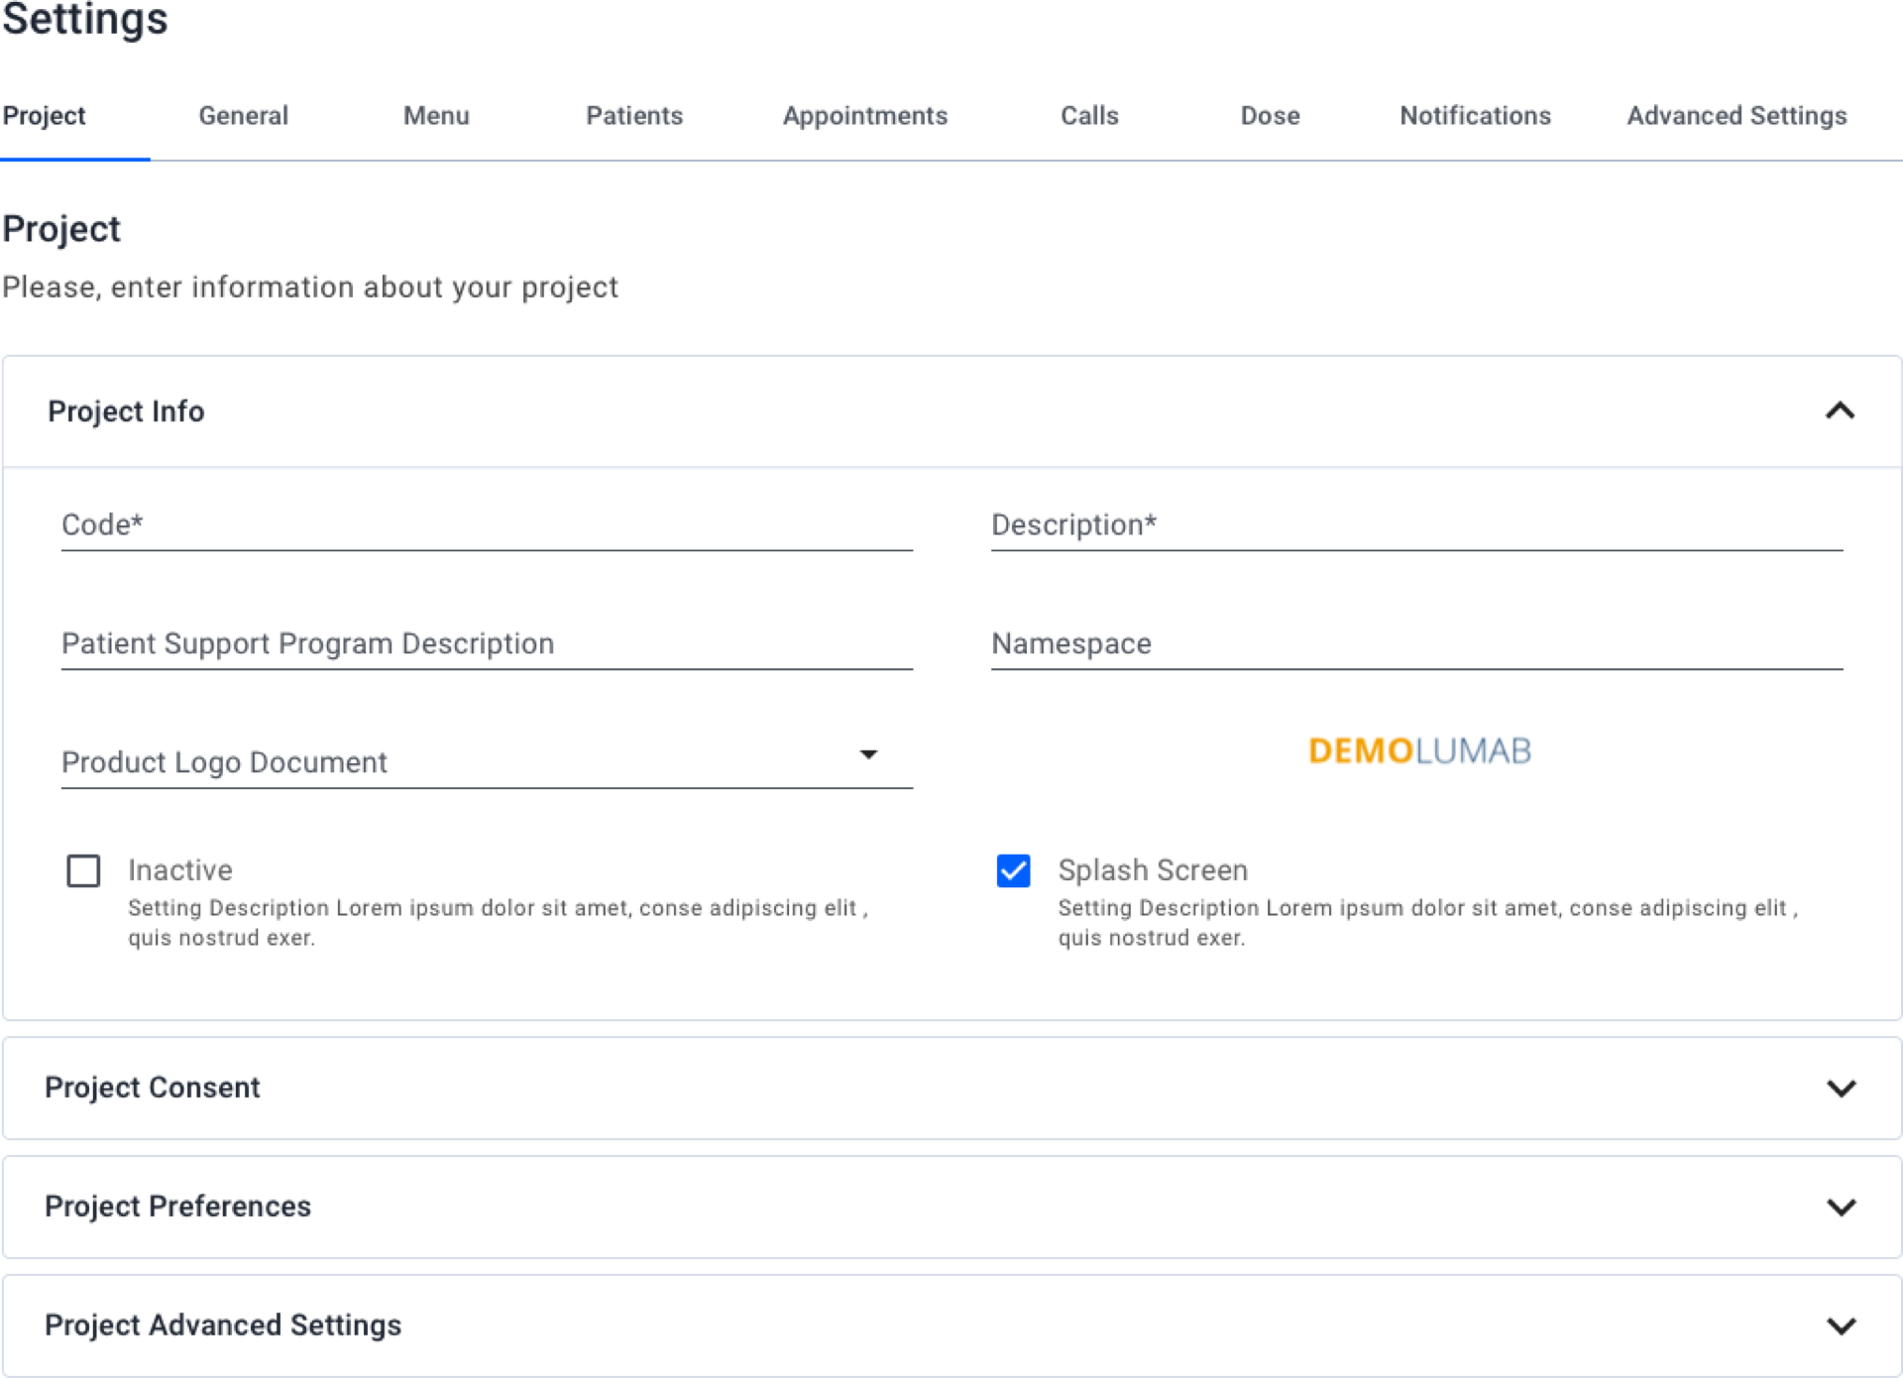The image size is (1903, 1378).
Task: Focus the Description input field
Action: (1416, 525)
